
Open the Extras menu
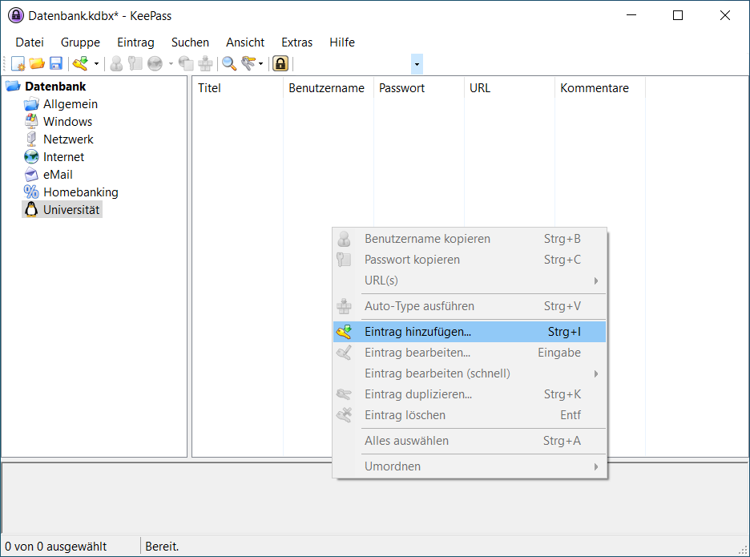point(297,42)
